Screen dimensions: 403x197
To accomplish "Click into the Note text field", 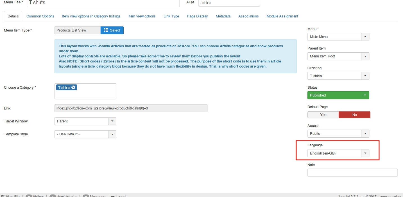I will 352,173.
